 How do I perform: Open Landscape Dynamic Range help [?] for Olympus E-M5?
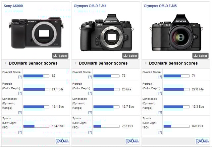click(x=160, y=113)
